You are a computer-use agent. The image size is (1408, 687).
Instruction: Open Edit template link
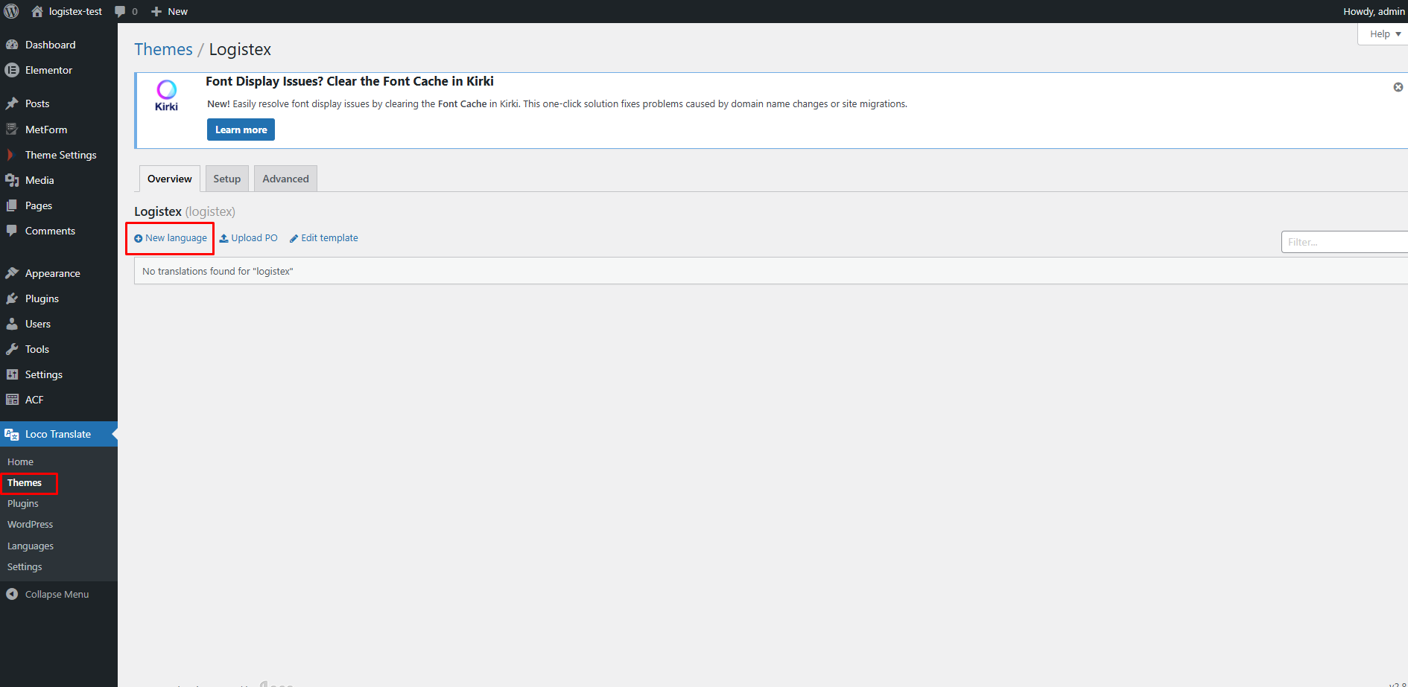(324, 238)
